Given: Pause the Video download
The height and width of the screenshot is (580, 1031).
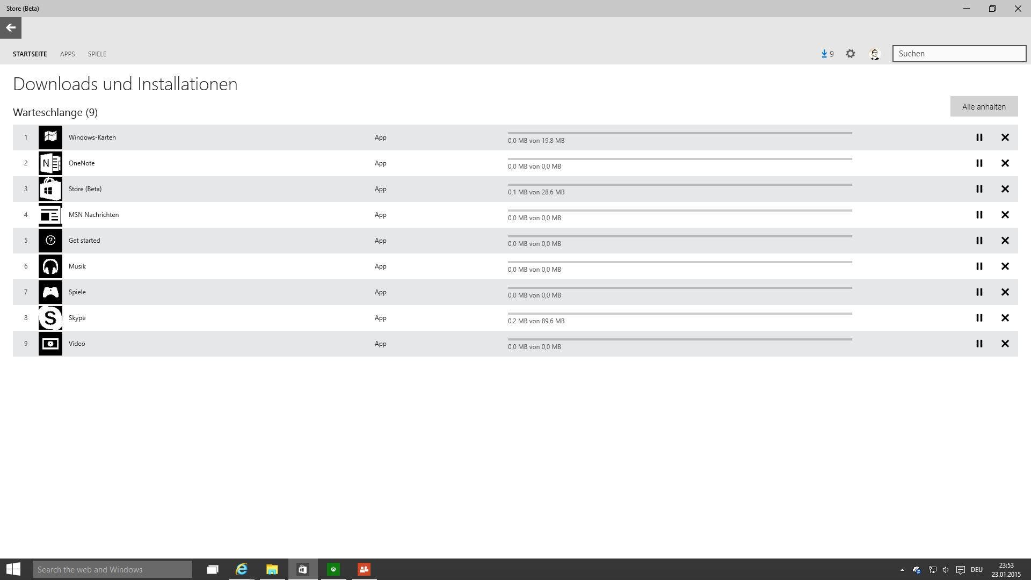Looking at the screenshot, I should point(979,344).
